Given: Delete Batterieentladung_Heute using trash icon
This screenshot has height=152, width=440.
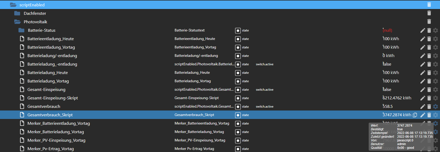Looking at the screenshot, I should pyautogui.click(x=429, y=39).
